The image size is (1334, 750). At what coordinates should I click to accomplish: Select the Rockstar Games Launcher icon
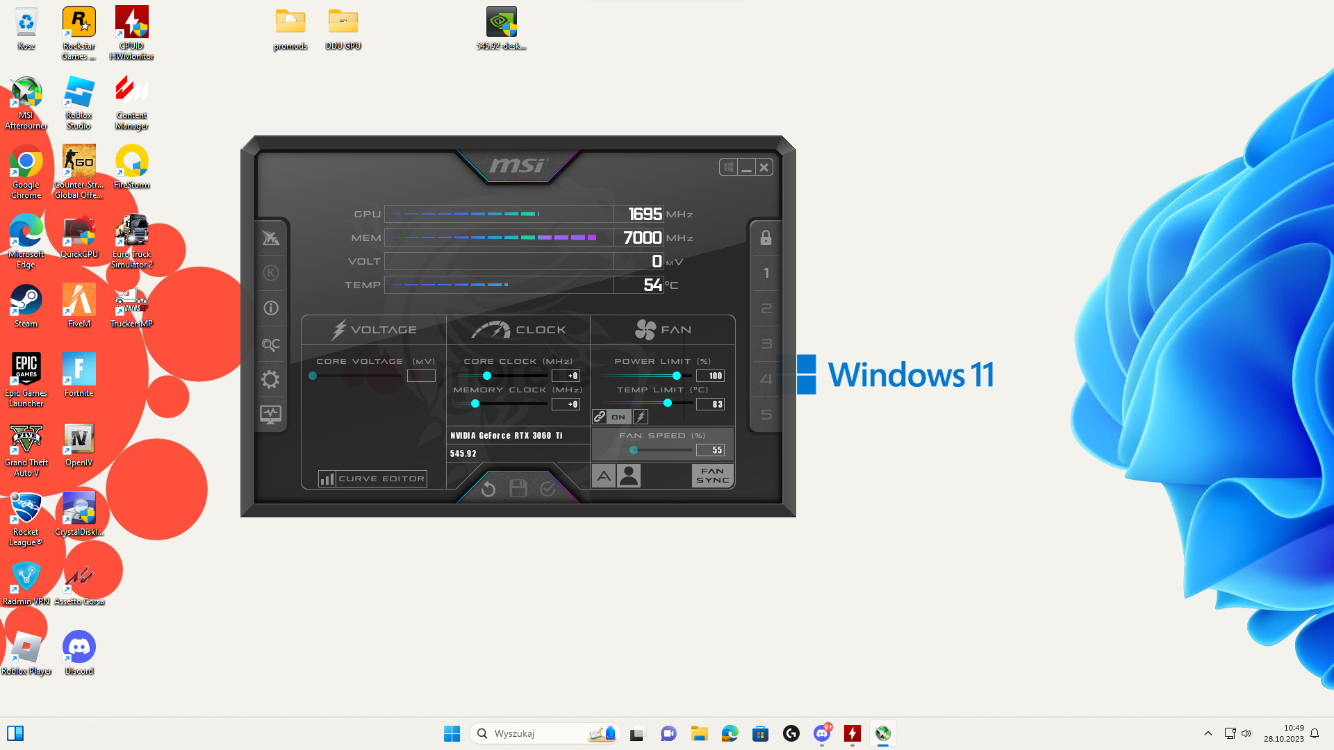tap(79, 33)
